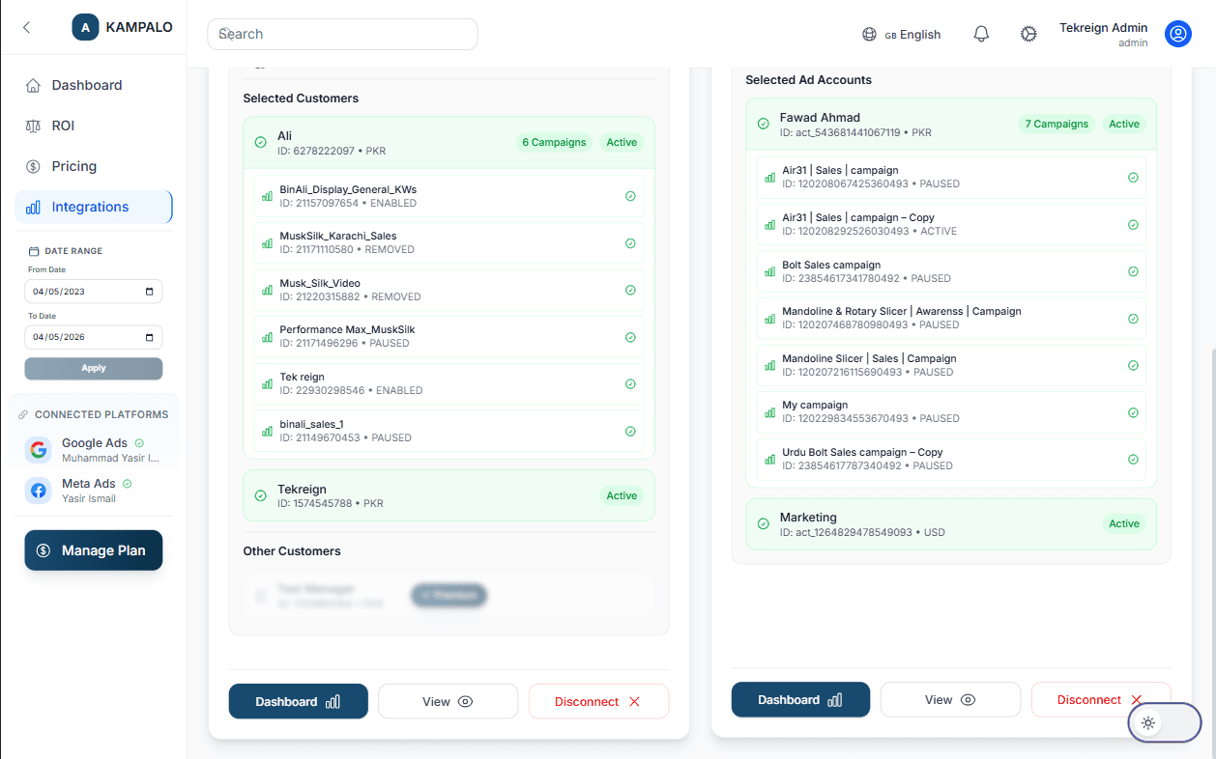The width and height of the screenshot is (1216, 759).
Task: Open the notifications bell icon
Action: pos(981,33)
